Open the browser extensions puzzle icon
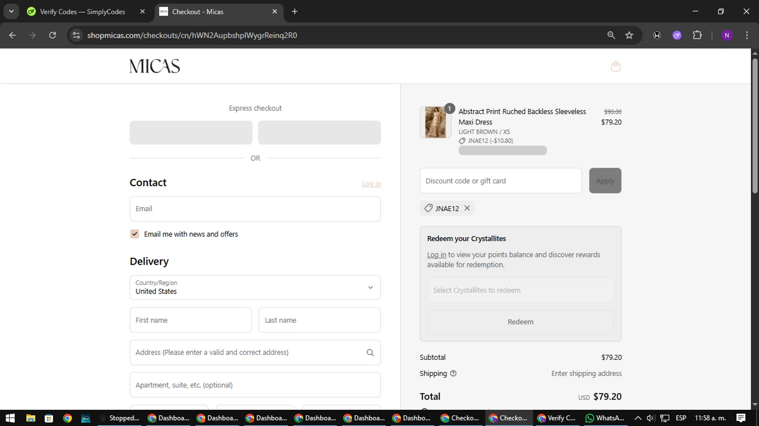759x426 pixels. (x=697, y=35)
